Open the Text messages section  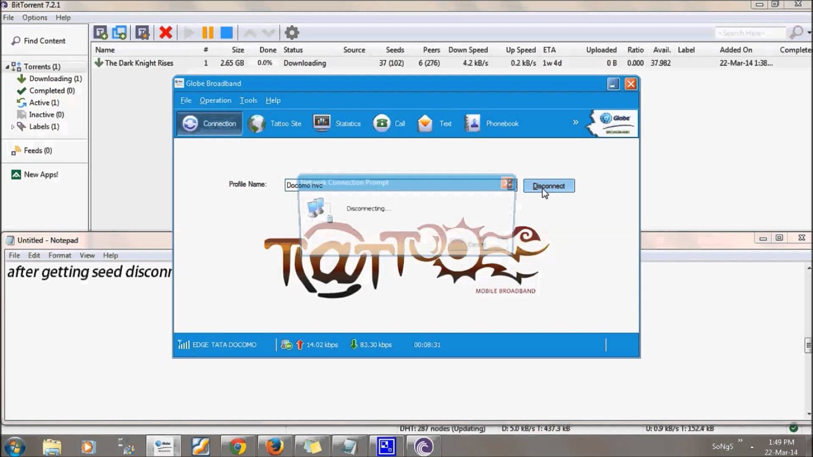click(x=434, y=124)
